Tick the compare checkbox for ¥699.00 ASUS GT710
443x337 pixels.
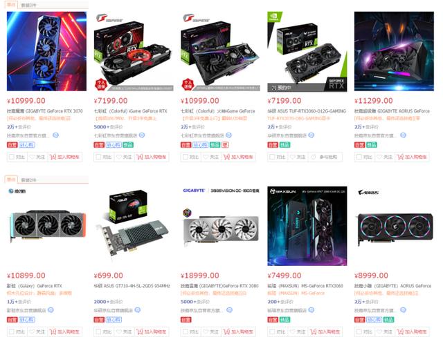[98, 331]
